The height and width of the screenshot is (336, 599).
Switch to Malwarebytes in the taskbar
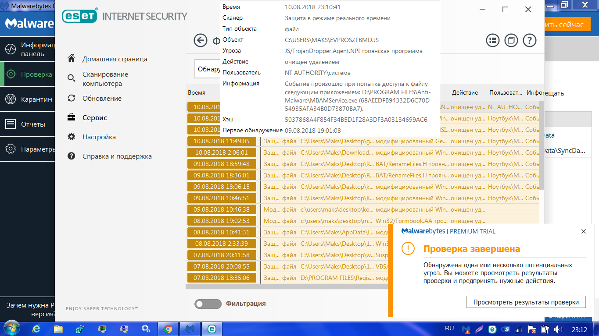[190, 328]
